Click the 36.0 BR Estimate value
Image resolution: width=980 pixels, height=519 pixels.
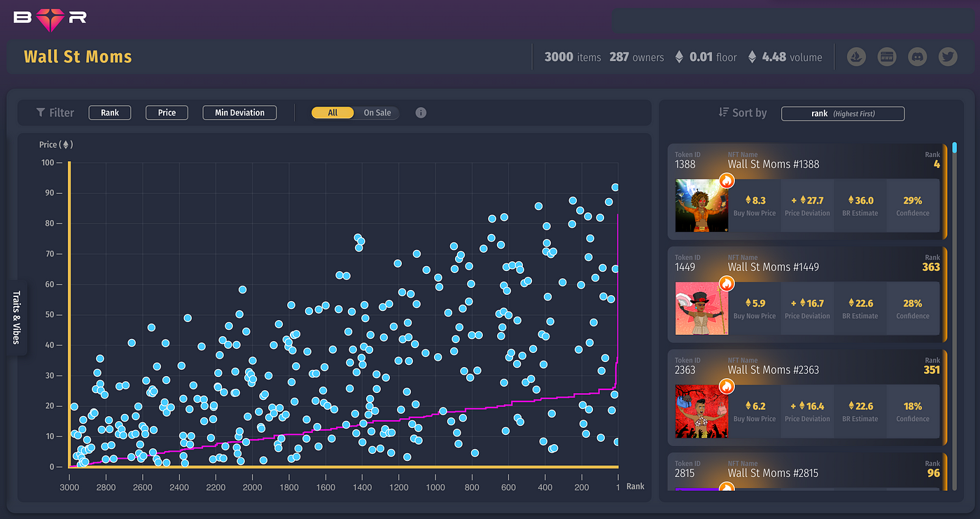(860, 201)
